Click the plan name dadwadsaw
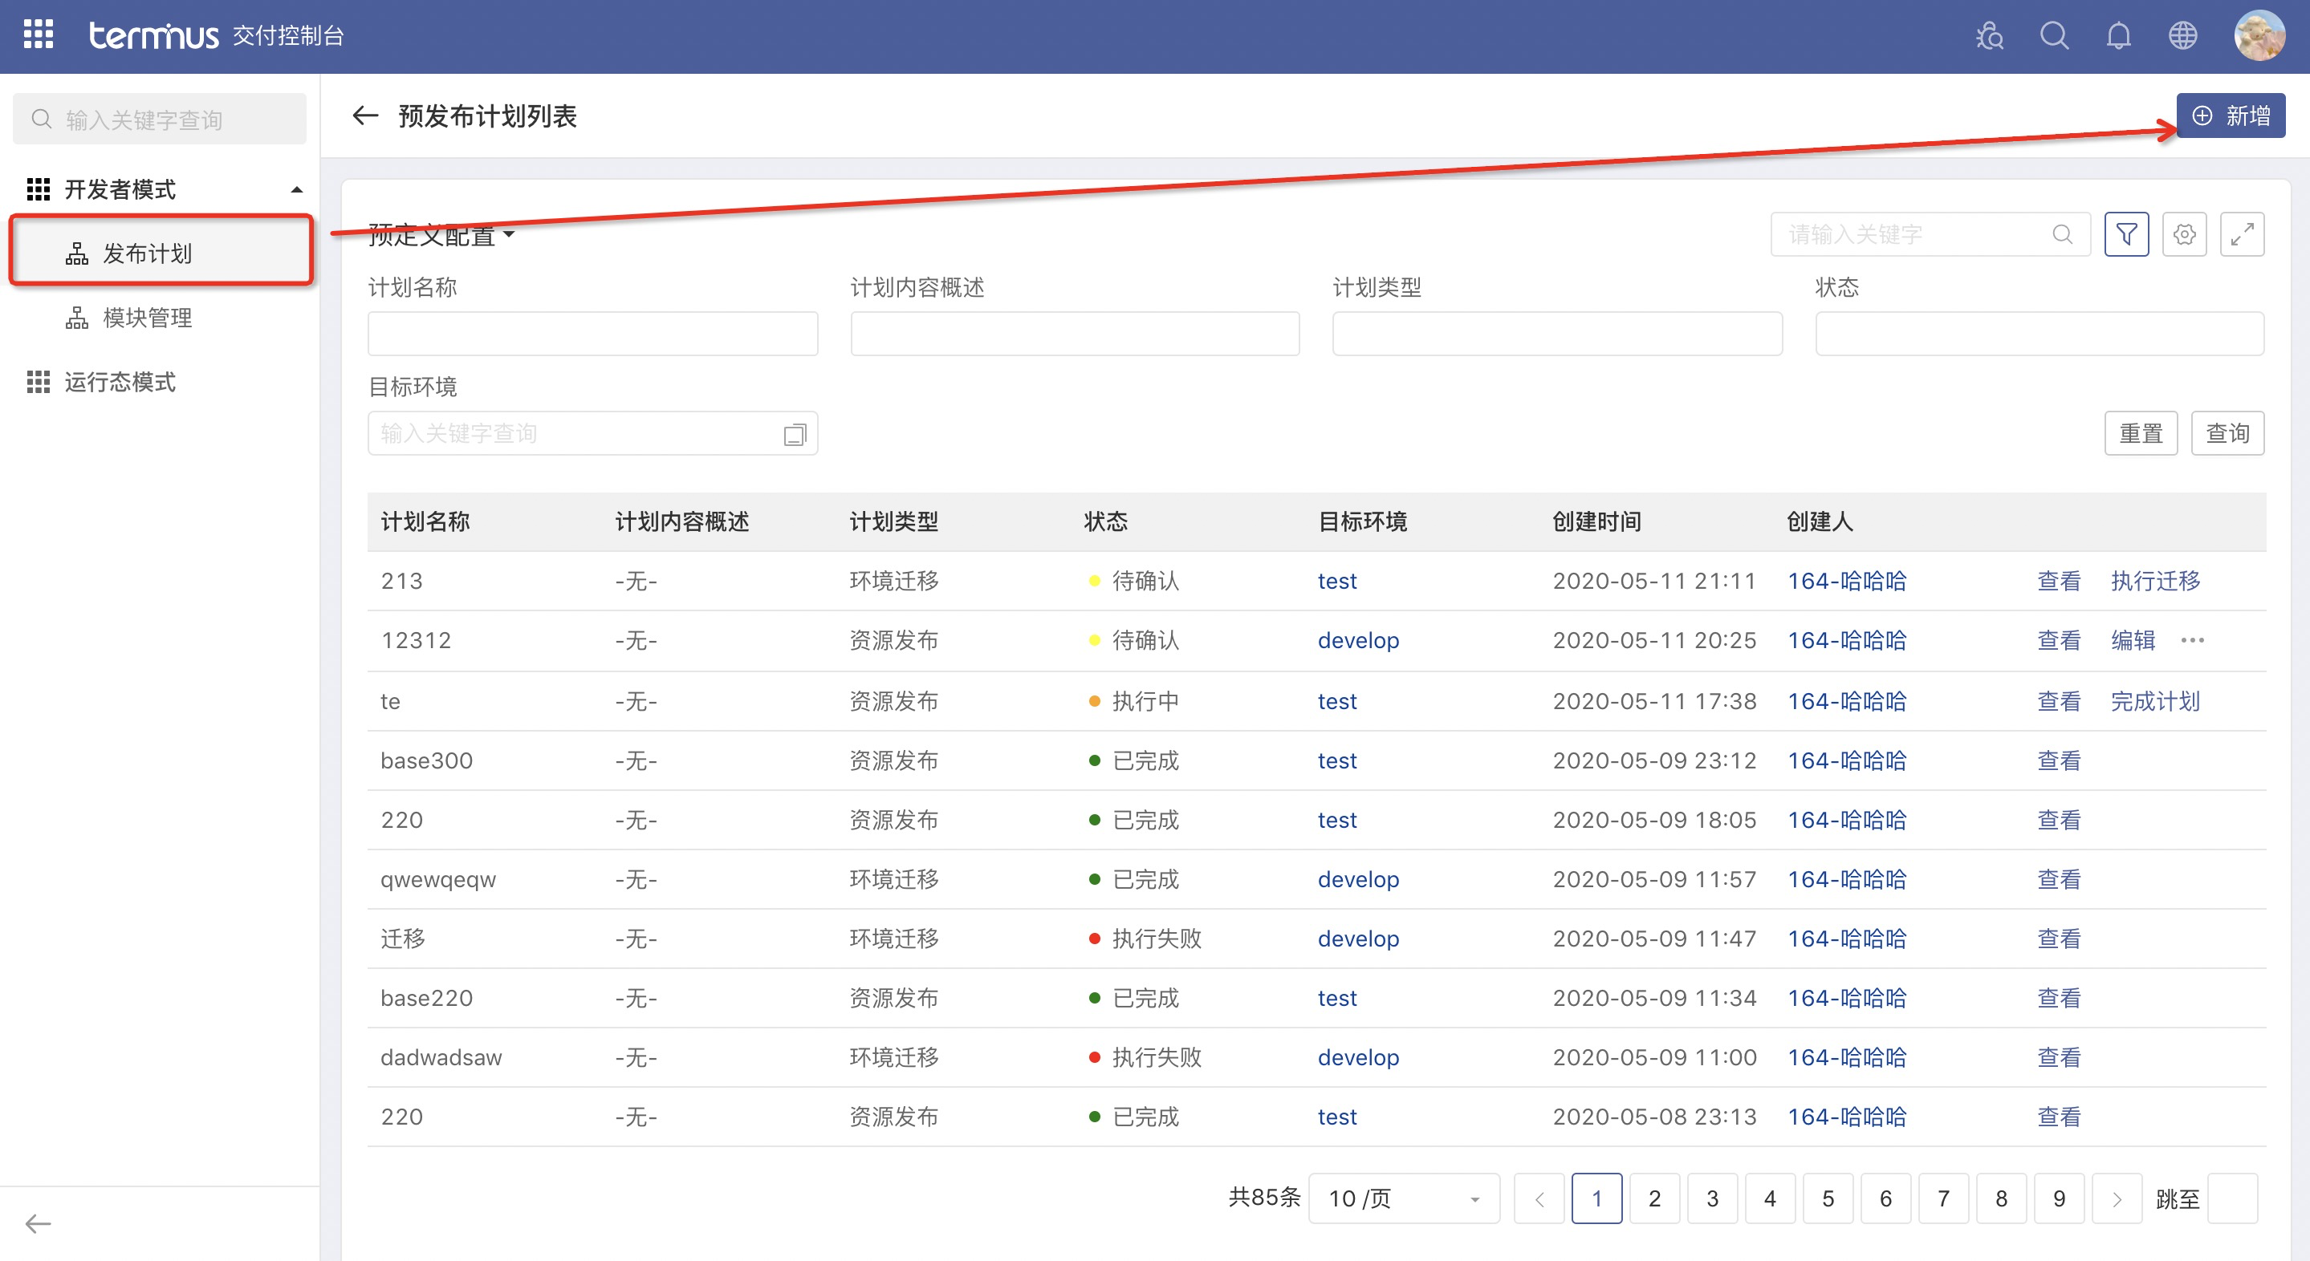 (441, 1057)
